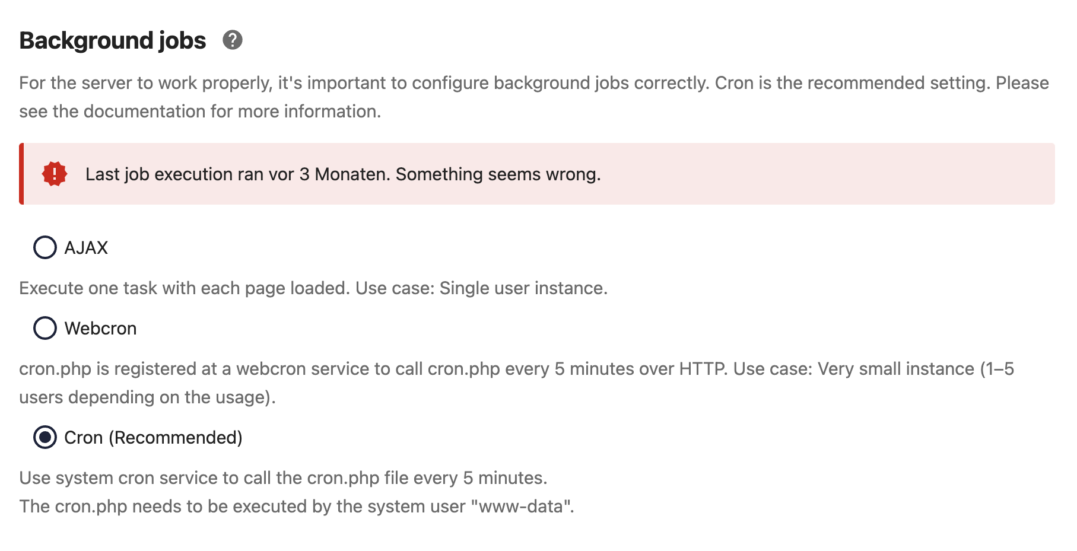Click the "Cron (Recommended)" label text
The width and height of the screenshot is (1077, 551).
pyautogui.click(x=153, y=438)
